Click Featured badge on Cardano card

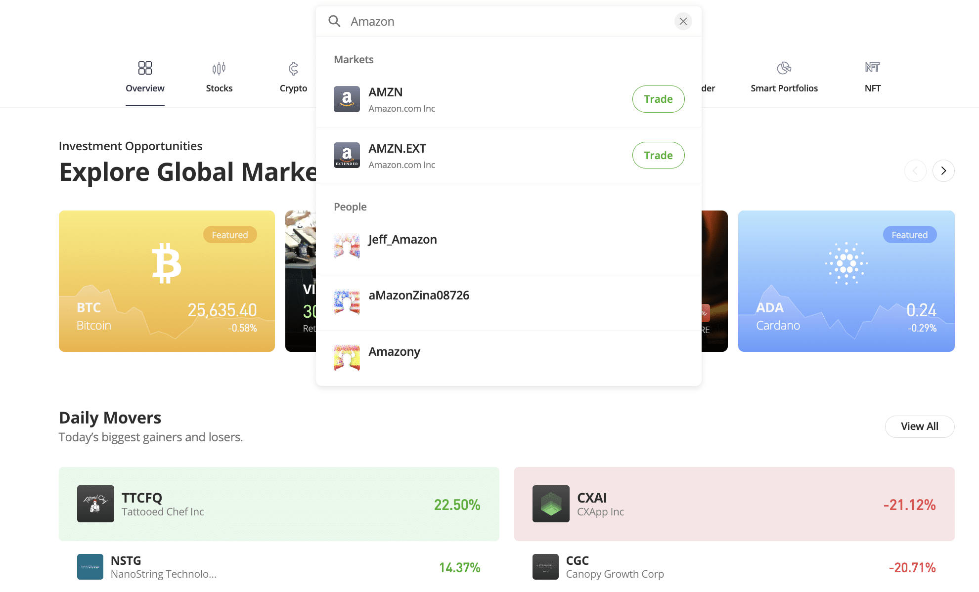[910, 235]
